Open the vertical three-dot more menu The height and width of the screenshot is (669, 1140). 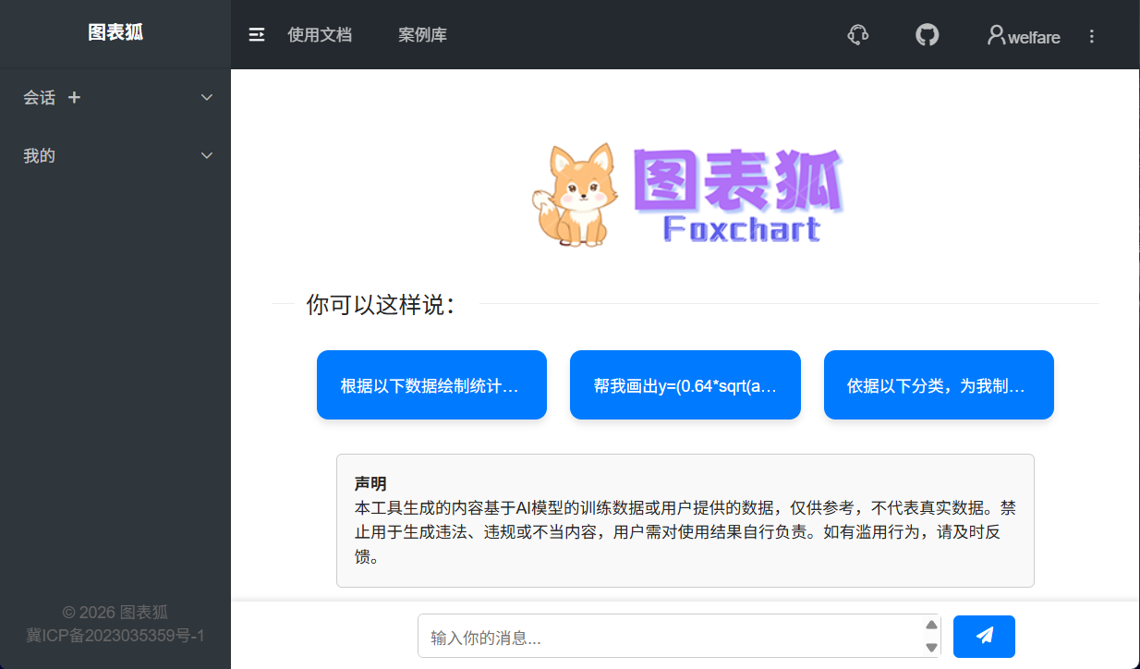(1092, 36)
